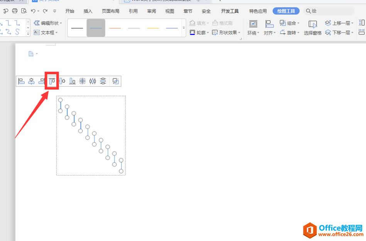The height and width of the screenshot is (241, 366).
Task: Align selected shapes to the right
Action: tap(42, 81)
